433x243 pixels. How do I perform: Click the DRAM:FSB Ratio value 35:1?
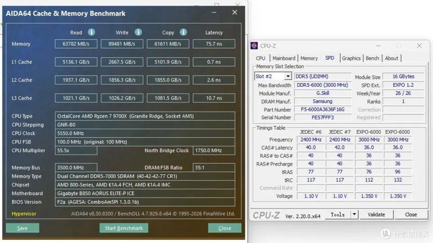pyautogui.click(x=214, y=167)
